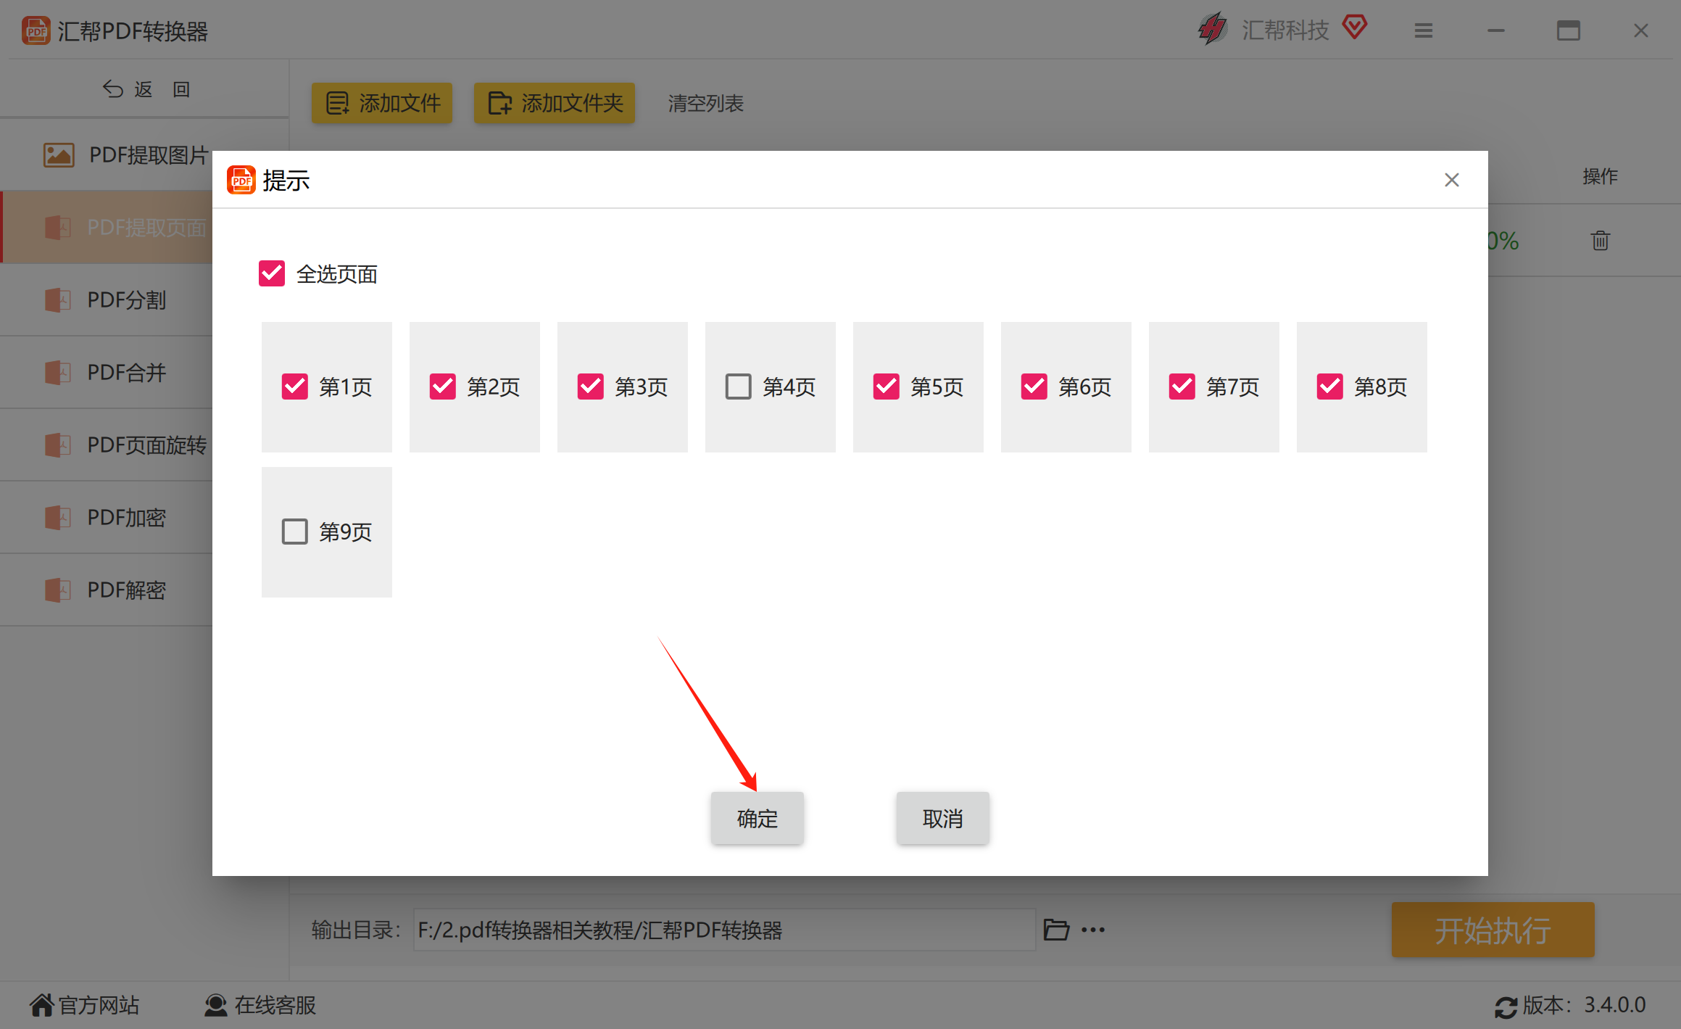
Task: Select PDF加密 in the sidebar
Action: point(106,517)
